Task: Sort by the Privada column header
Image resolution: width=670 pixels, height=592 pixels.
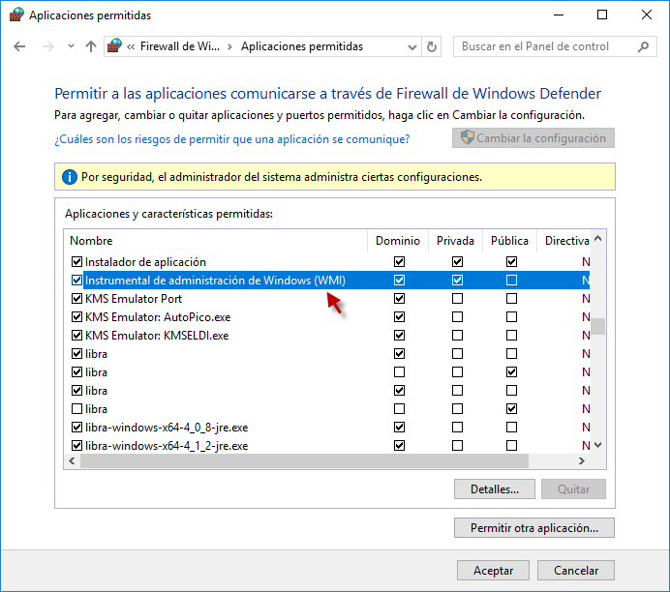Action: pyautogui.click(x=455, y=241)
